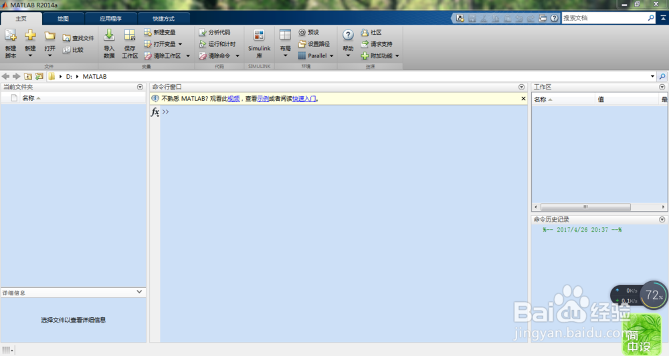Click 打开变量 (Open Variable) button
Viewport: 669px width, 356px height.
click(x=160, y=44)
